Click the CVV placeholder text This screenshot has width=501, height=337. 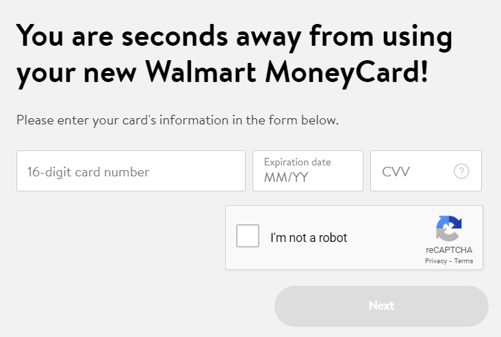396,172
